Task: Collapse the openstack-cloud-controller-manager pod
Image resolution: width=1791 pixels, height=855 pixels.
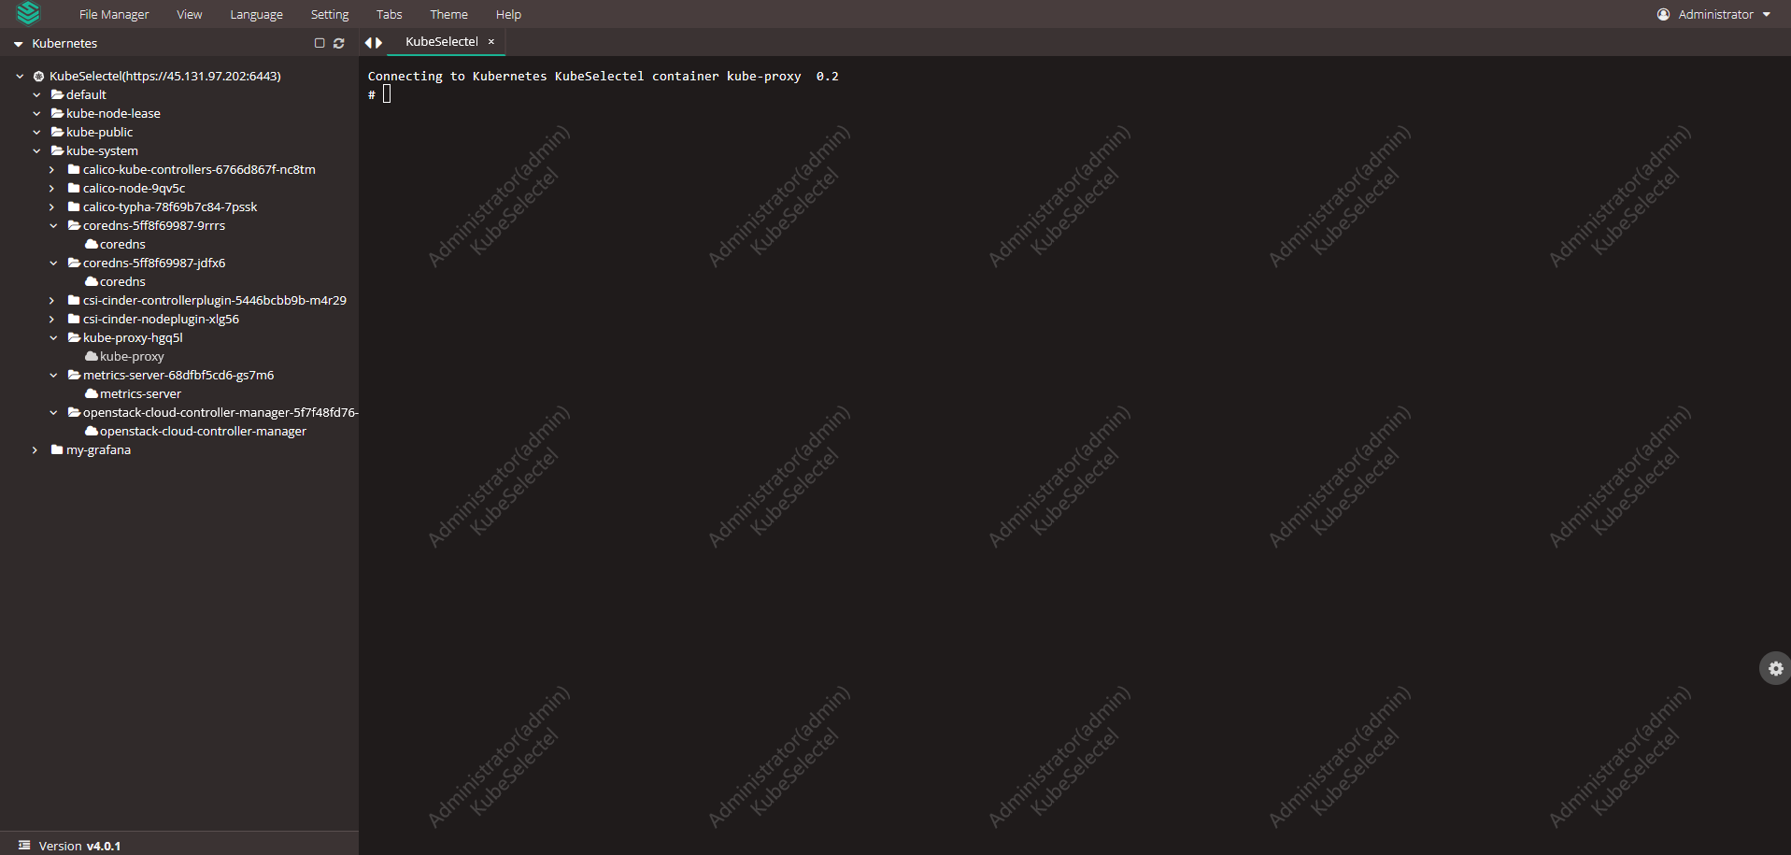Action: pos(53,413)
